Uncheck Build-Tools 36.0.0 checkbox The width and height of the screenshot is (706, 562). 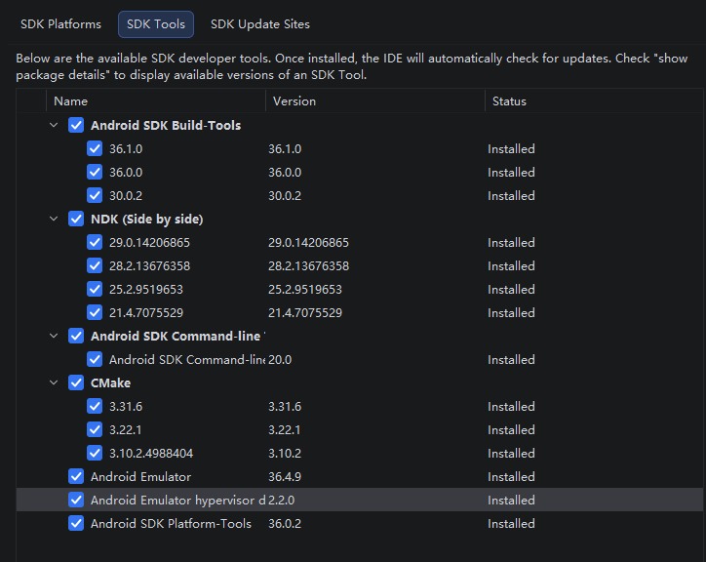pos(95,172)
